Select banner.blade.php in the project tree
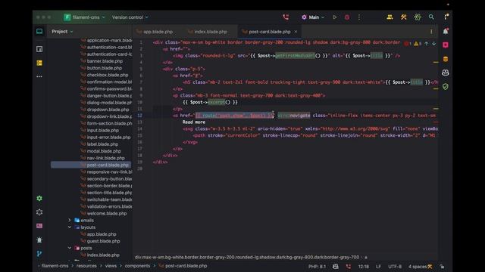Screen dimensions: 485x272 click(x=105, y=61)
